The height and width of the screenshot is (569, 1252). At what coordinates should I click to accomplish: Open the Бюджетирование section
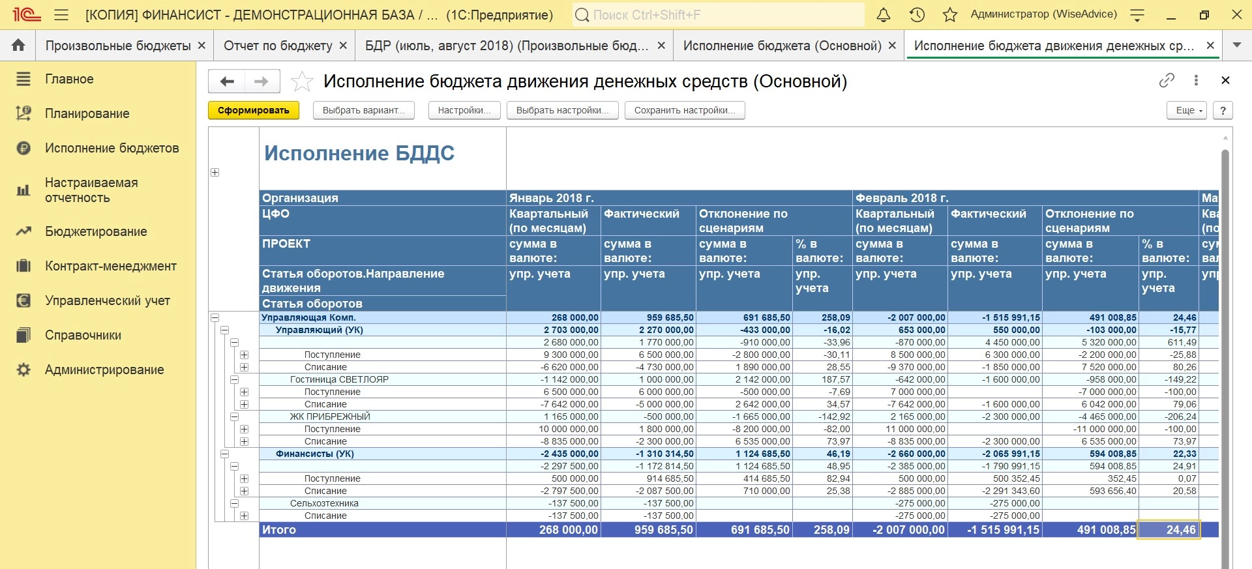(x=96, y=231)
